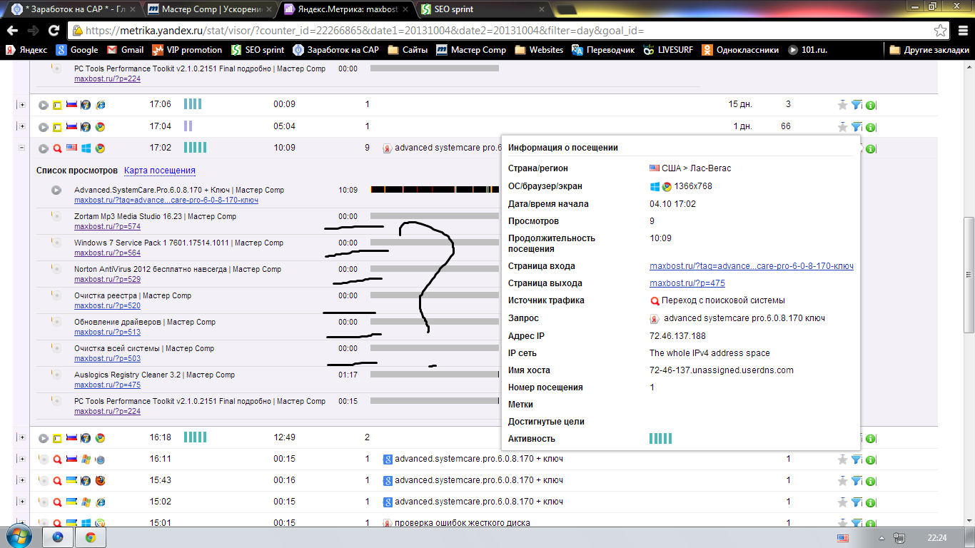Click the filter funnel icon for the 15:43 visit

[x=857, y=481]
